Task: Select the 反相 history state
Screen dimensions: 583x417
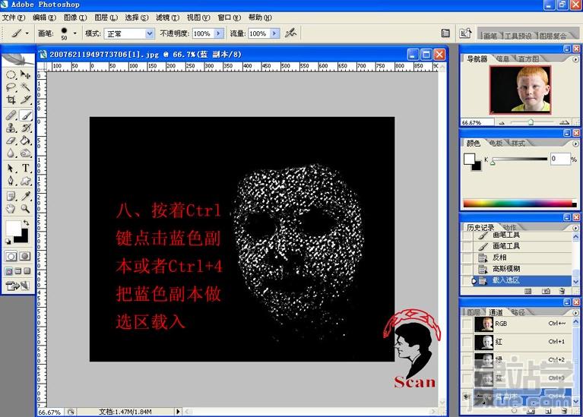Action: (523, 257)
